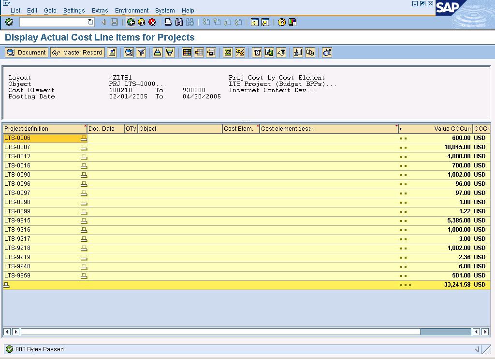This screenshot has width=495, height=359.
Task: Click the colored grid Change Layout icon
Action: coord(187,52)
